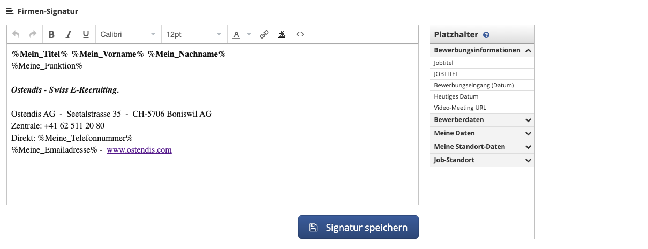Open the Calibri font family dropdown
Viewport: 648px width, 249px height.
click(x=128, y=34)
